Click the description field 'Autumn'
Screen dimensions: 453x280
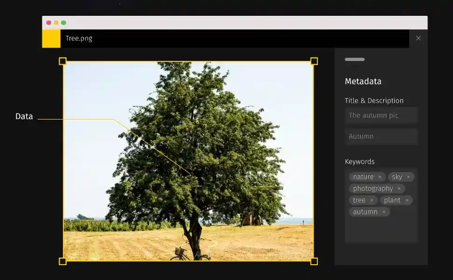click(381, 136)
